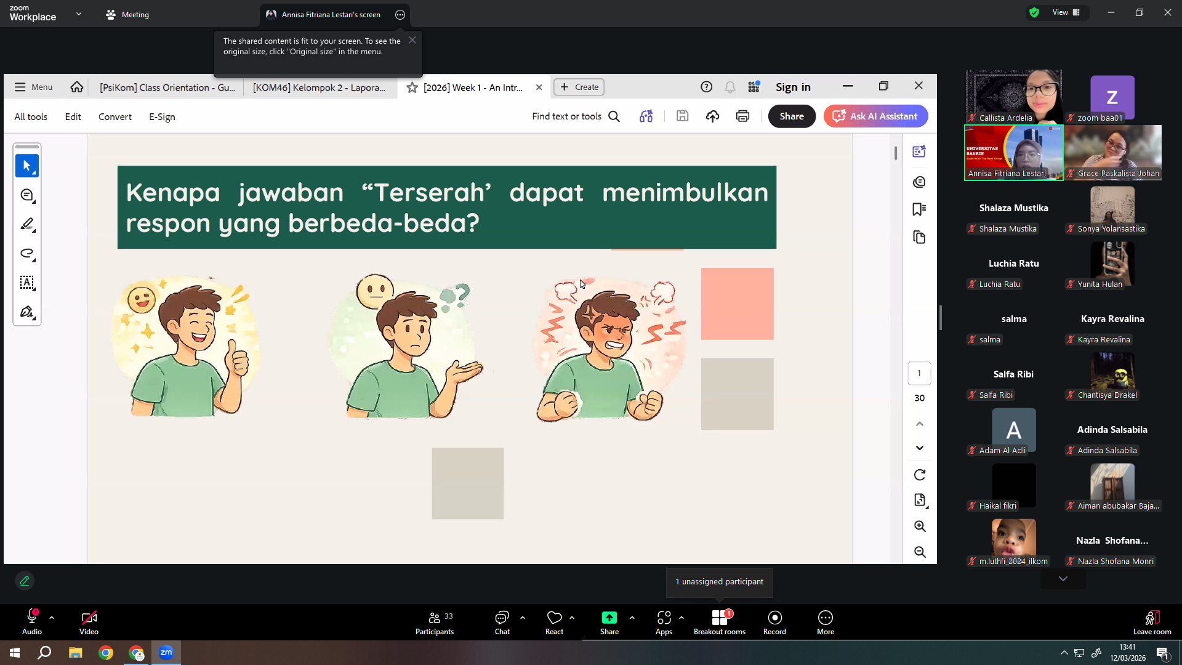Viewport: 1182px width, 665px height.
Task: Open the bookmarks panel
Action: click(x=920, y=209)
